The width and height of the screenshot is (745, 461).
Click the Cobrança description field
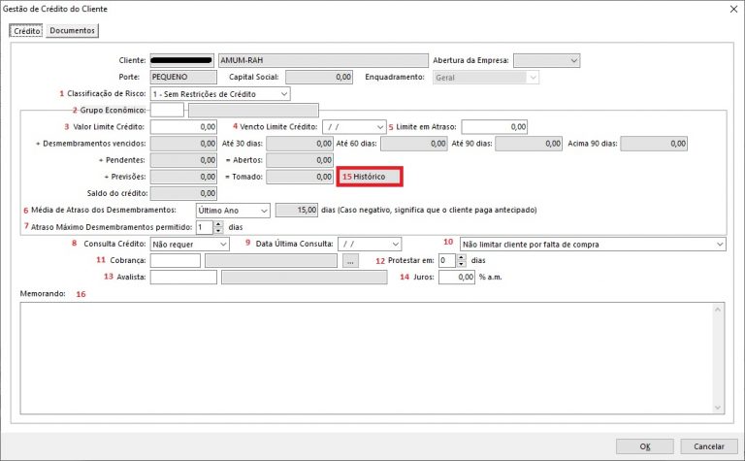click(271, 260)
